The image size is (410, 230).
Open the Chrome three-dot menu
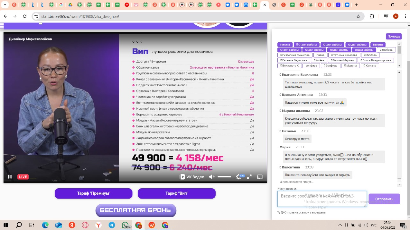(x=405, y=16)
